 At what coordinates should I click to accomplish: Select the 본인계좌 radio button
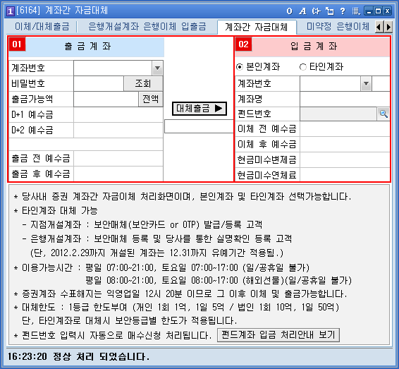coord(240,67)
